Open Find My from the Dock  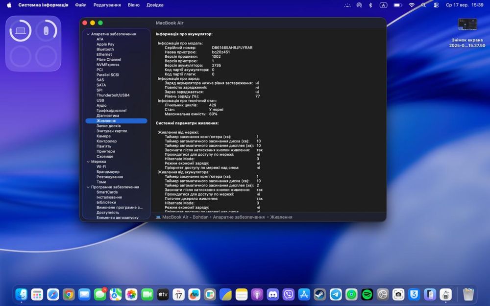(x=351, y=294)
